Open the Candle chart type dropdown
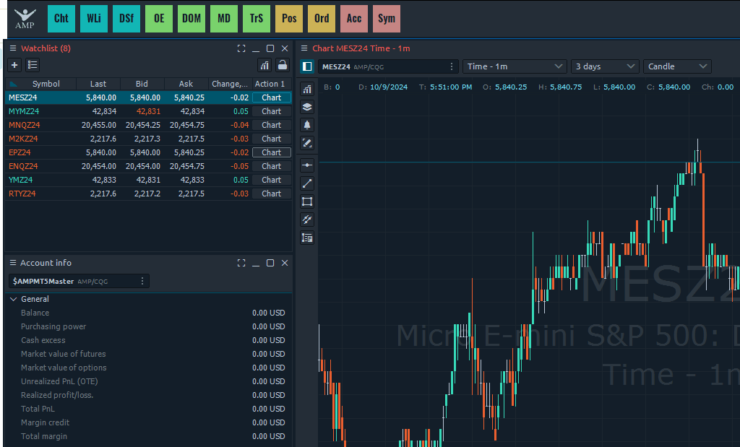 pos(677,66)
